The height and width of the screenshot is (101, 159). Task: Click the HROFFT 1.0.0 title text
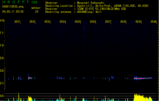[20, 2]
